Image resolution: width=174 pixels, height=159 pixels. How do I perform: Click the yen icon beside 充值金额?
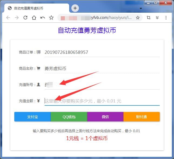(39, 101)
